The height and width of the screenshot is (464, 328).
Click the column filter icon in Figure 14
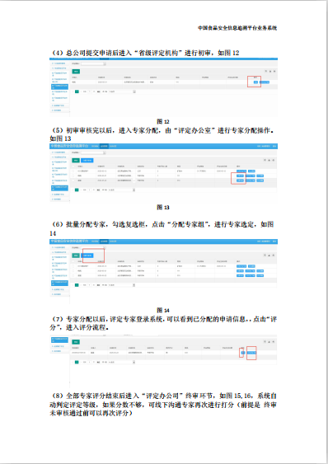[265, 255]
